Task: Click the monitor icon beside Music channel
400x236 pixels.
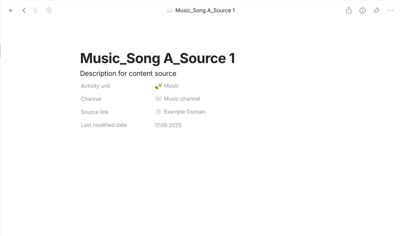Action: [x=158, y=99]
